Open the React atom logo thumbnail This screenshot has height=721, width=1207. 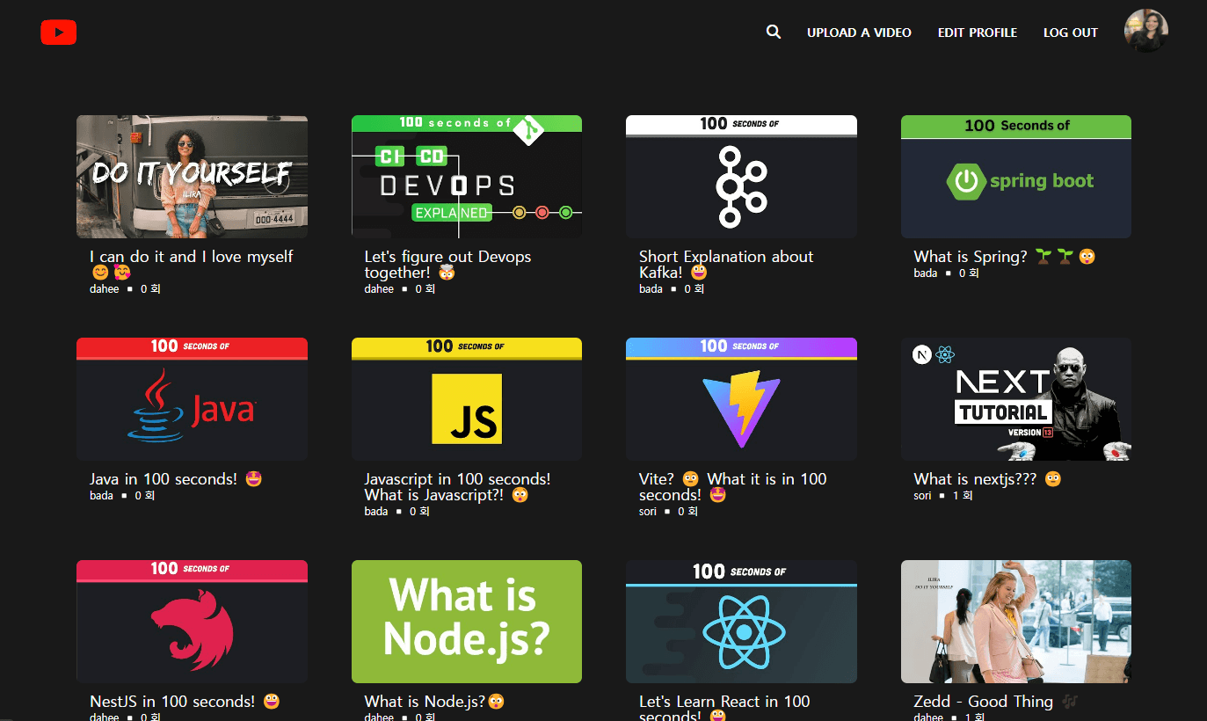(741, 622)
